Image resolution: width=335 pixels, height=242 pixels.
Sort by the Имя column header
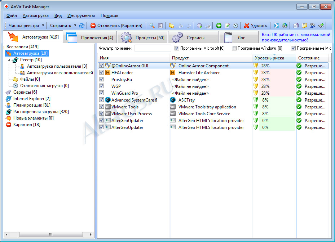[x=133, y=58]
